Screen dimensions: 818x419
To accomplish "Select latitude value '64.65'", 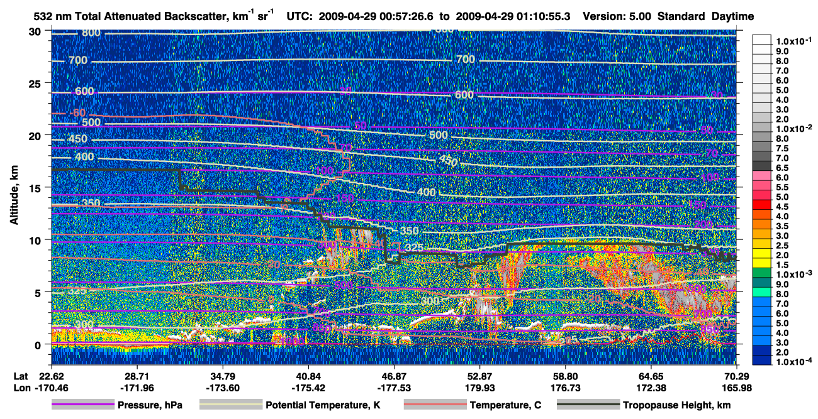I will click(651, 377).
